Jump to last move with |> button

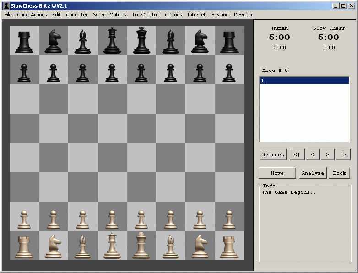[x=343, y=154]
